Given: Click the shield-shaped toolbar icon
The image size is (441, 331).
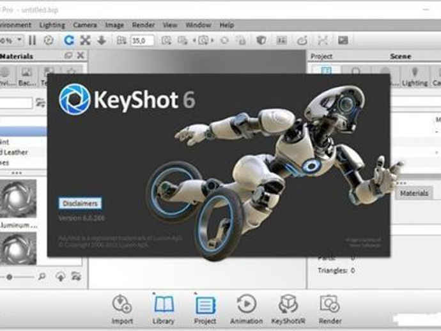Looking at the screenshot, I should coord(261,40).
